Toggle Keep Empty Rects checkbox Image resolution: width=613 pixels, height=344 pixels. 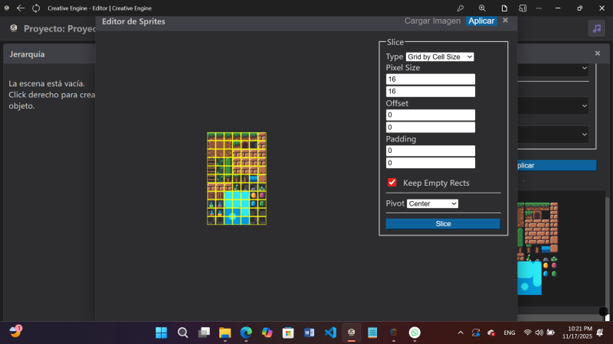tap(392, 183)
